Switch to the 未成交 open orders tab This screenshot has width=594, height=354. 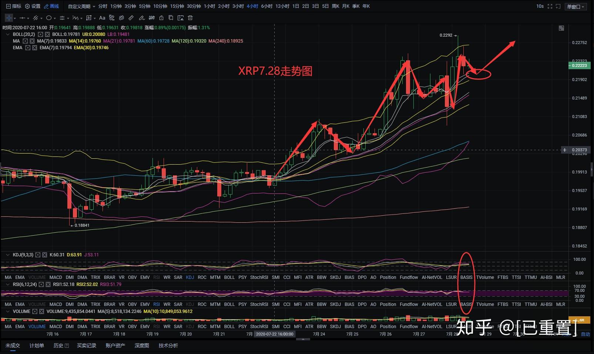click(13, 345)
